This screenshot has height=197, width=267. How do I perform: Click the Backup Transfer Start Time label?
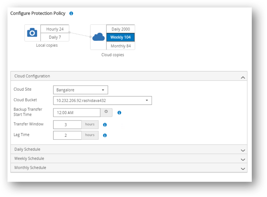point(28,112)
